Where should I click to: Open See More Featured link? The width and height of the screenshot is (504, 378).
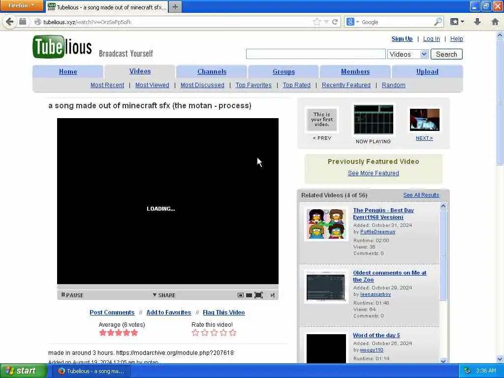click(x=373, y=173)
